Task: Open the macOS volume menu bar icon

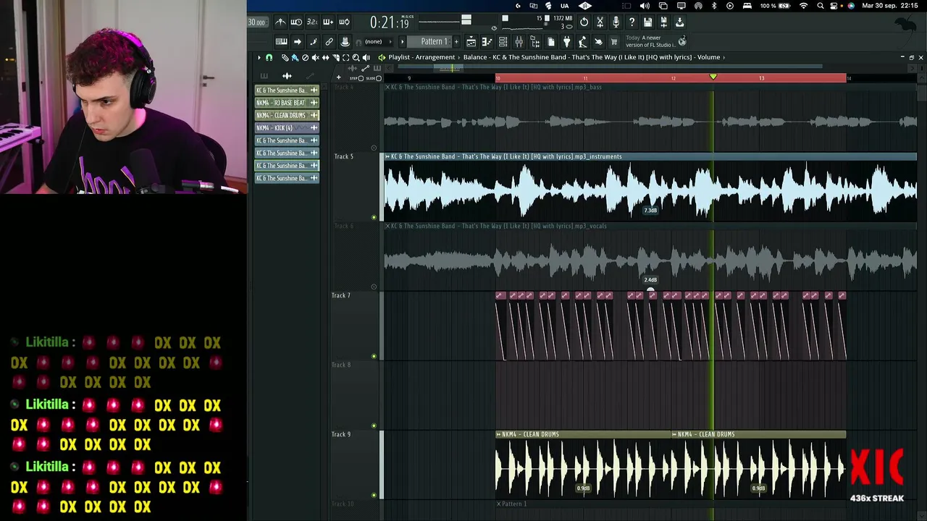Action: pos(645,6)
